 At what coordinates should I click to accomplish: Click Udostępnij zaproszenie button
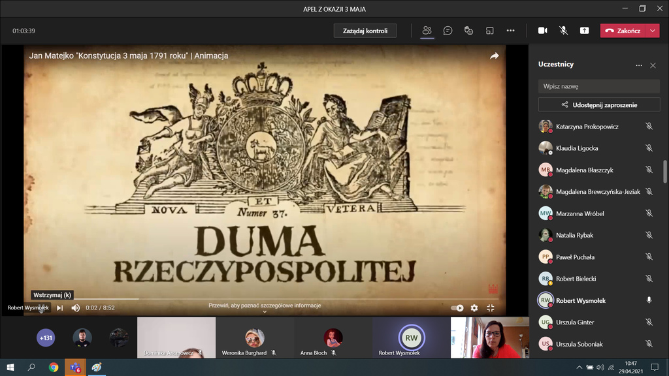tap(599, 105)
